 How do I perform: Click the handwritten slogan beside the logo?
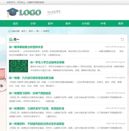coord(54,12)
